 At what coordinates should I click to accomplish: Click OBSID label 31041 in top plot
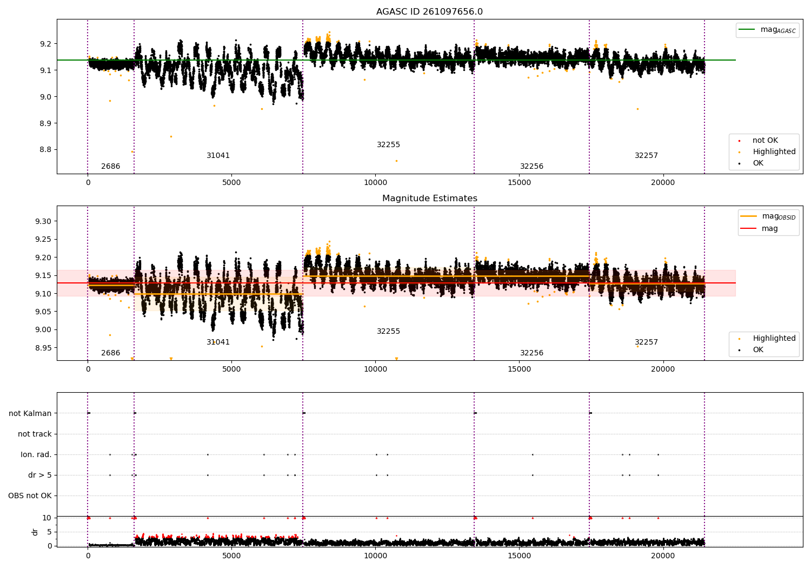tap(218, 156)
